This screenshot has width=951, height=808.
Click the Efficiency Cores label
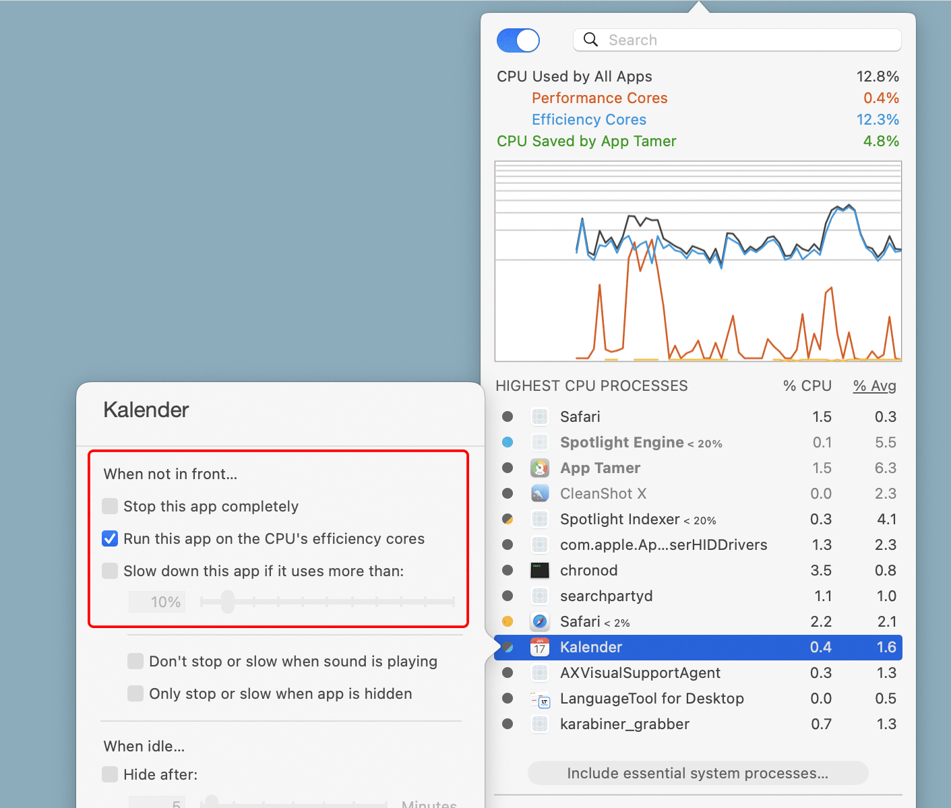(589, 119)
